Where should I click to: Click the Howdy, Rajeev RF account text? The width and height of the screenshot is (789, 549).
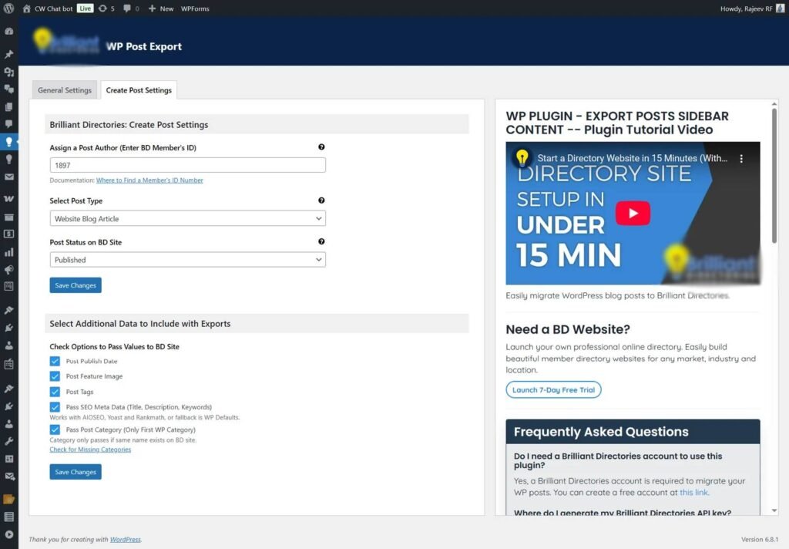pyautogui.click(x=746, y=8)
